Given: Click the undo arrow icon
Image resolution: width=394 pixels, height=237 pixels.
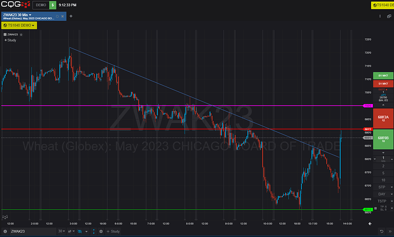Looking at the screenshot, I should pos(381,231).
